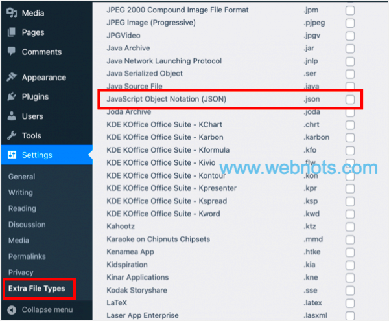Go to Reading settings submenu
This screenshot has height=321, width=389.
click(x=22, y=208)
